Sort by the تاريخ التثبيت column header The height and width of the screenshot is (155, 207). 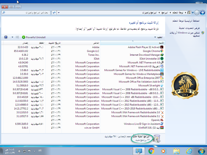click(x=54, y=43)
